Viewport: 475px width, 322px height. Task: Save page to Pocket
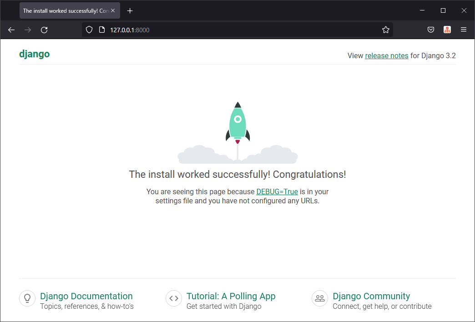(x=431, y=30)
